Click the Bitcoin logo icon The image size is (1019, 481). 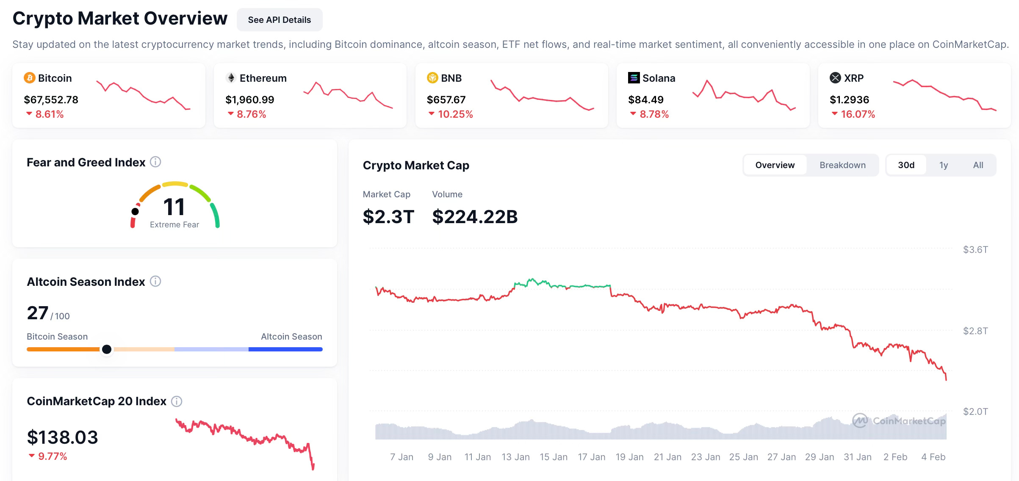click(29, 78)
